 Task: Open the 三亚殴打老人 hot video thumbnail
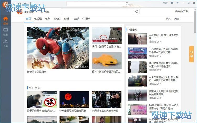click(137, 81)
